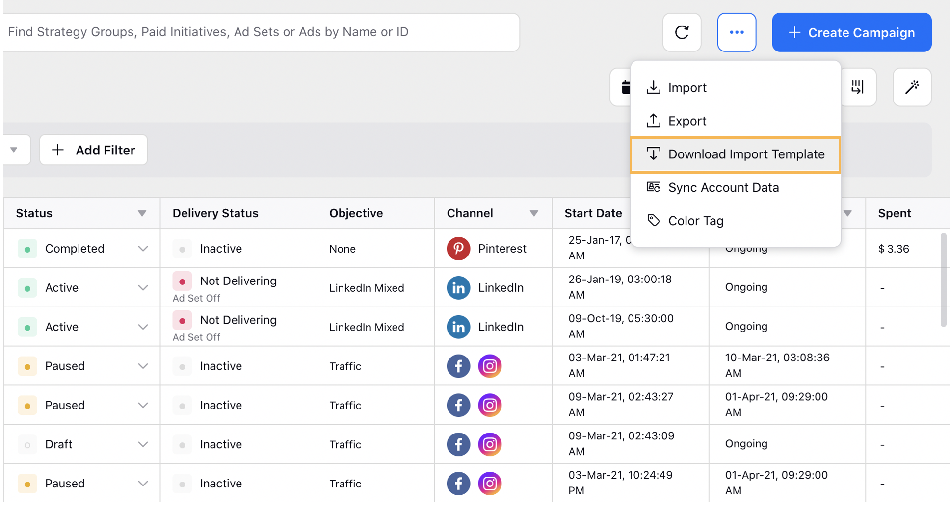Open the dropdown arrow left of Add Filter
Image resolution: width=950 pixels, height=511 pixels.
click(14, 150)
